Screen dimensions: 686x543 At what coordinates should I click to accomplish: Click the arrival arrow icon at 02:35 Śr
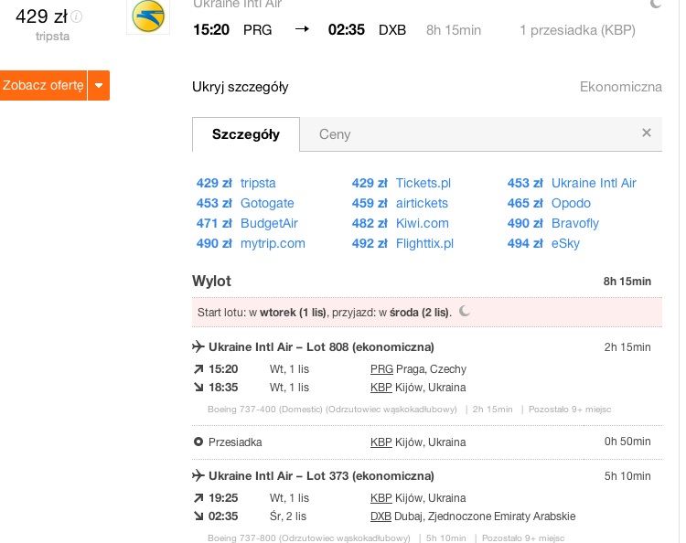tap(198, 516)
